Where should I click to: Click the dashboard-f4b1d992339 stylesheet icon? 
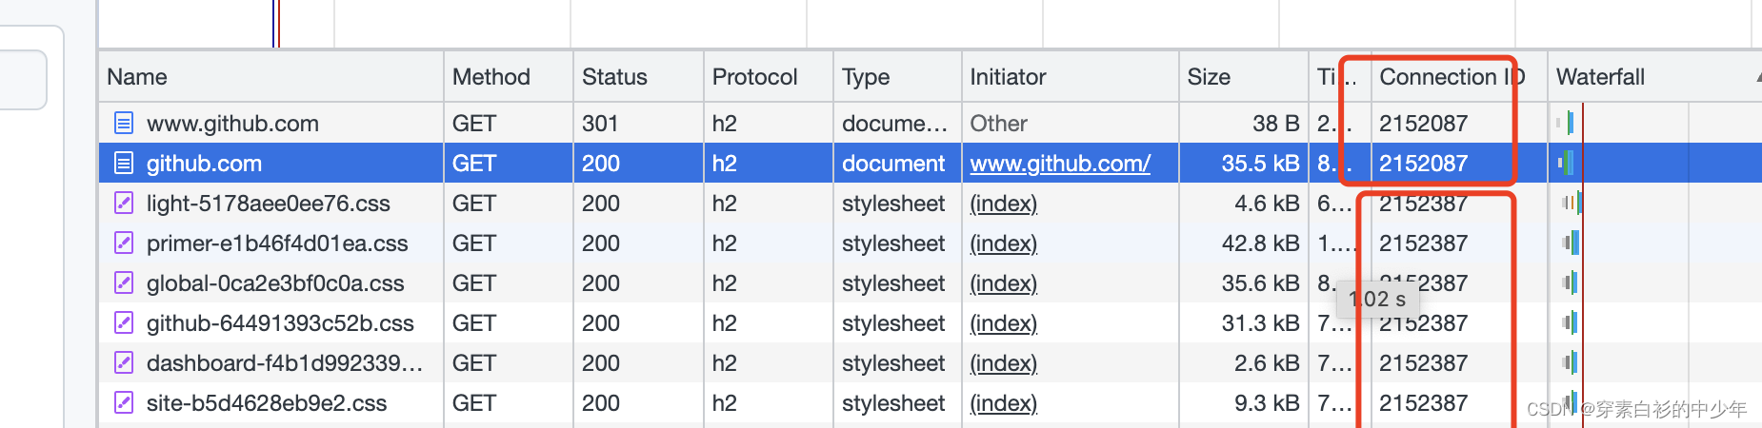coord(123,363)
